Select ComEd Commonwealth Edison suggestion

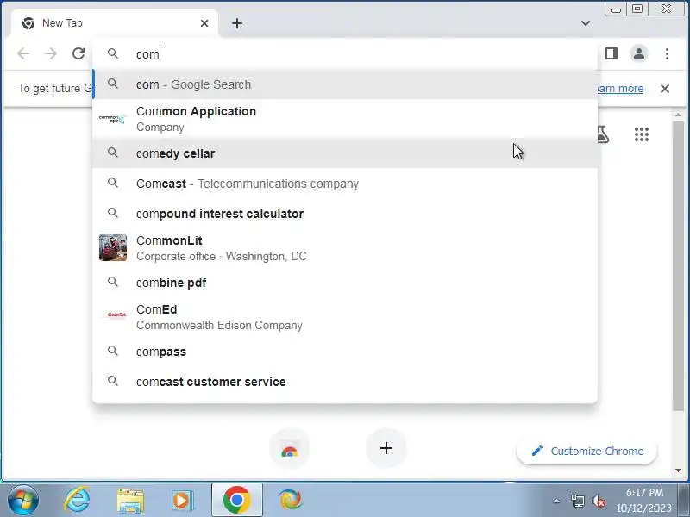[345, 317]
